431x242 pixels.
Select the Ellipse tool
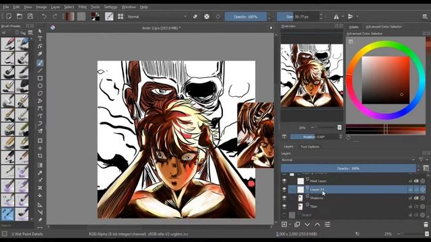click(x=40, y=86)
